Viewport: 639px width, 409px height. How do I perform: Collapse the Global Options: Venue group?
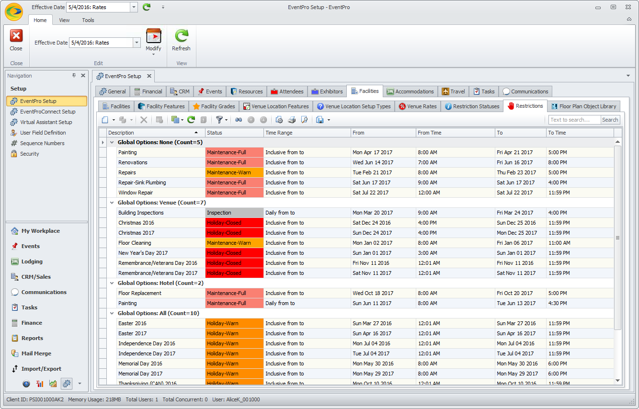[x=112, y=203]
